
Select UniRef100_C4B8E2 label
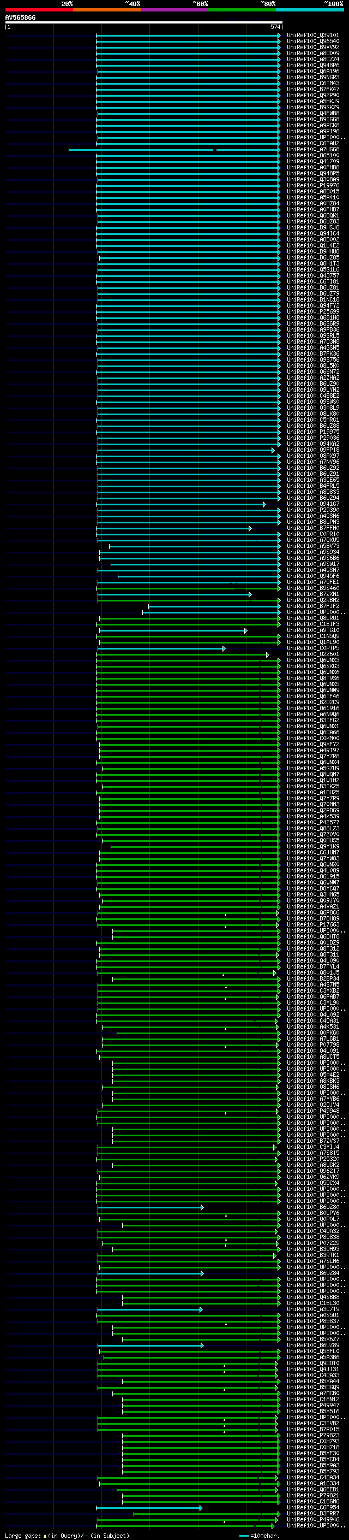tap(313, 396)
